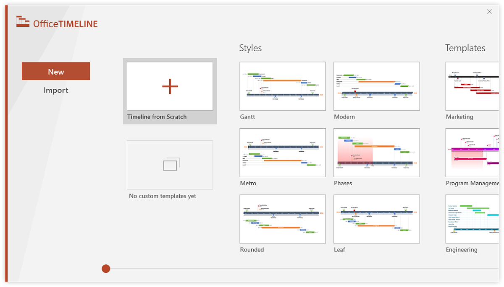
Task: Switch to the Import tab
Action: (56, 90)
